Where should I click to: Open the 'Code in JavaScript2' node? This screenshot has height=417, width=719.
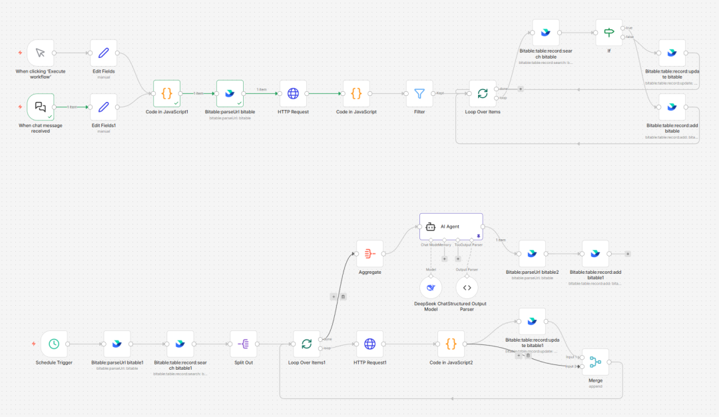(451, 344)
